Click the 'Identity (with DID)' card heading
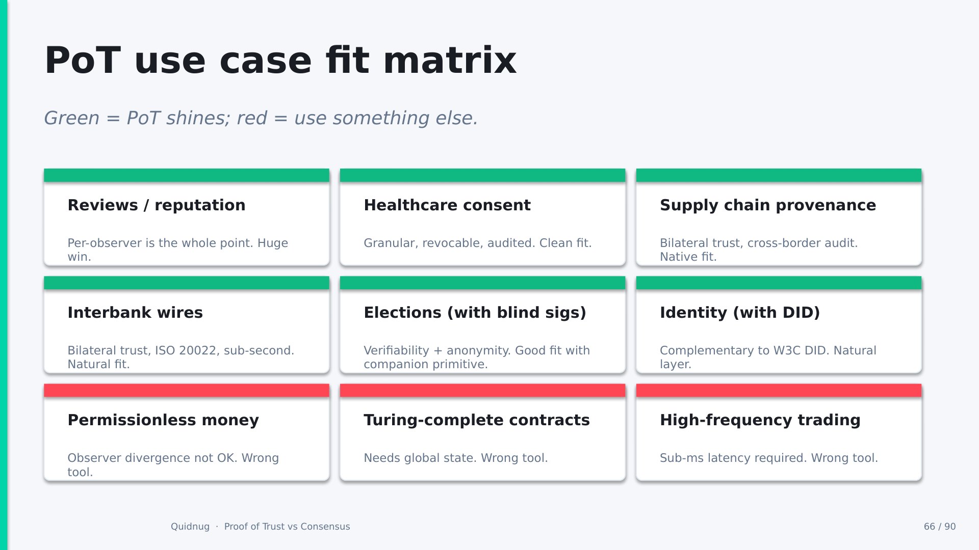 click(740, 313)
